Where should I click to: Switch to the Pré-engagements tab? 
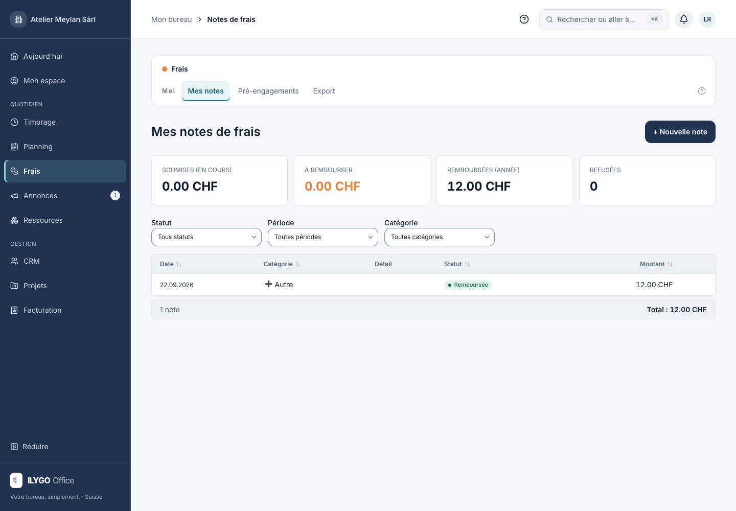[x=268, y=91]
